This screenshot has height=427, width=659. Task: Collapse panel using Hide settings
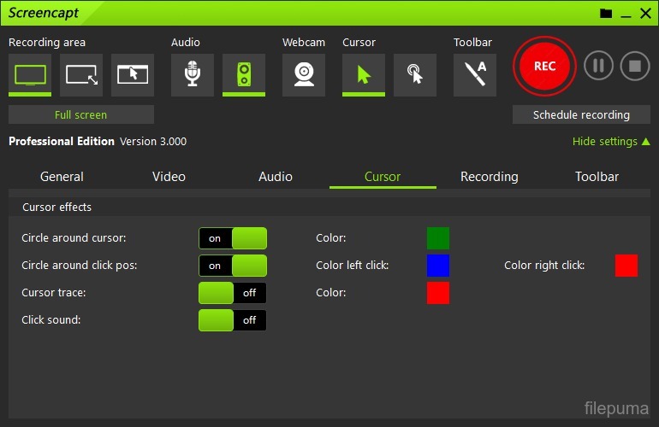(610, 142)
